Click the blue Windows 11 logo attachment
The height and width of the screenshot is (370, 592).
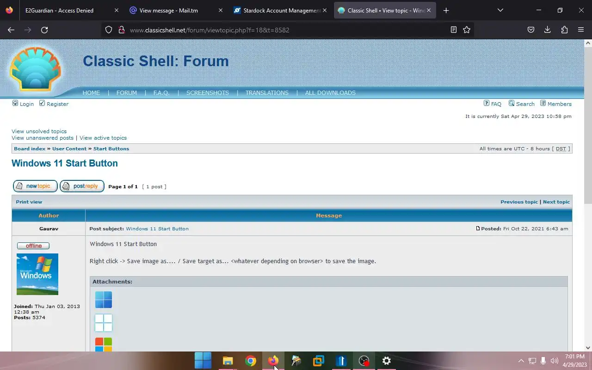[104, 300]
